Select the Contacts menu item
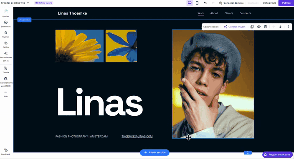Viewport: 294px width, 159px height. click(x=245, y=13)
